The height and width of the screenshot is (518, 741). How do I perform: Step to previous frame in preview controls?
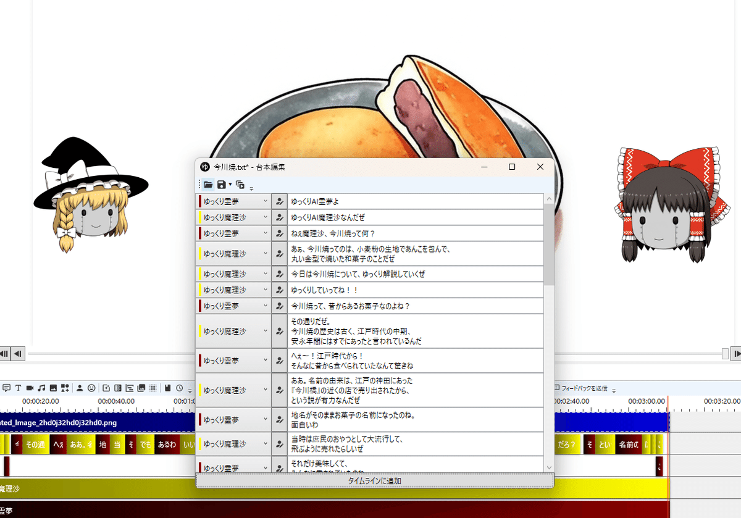19,354
